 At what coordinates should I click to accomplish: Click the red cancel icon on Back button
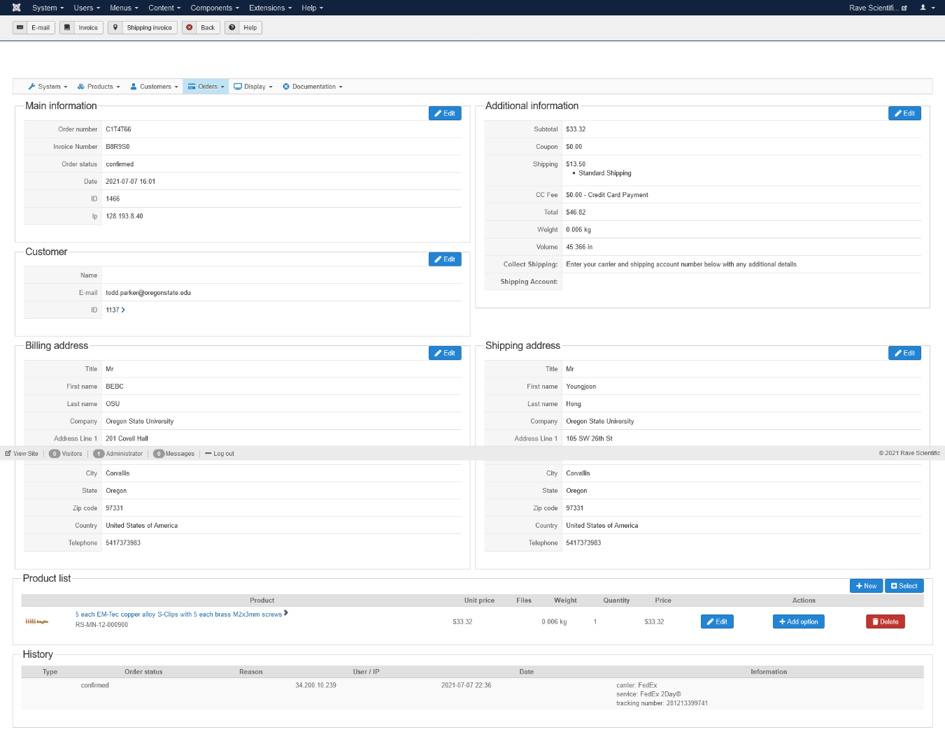point(190,28)
